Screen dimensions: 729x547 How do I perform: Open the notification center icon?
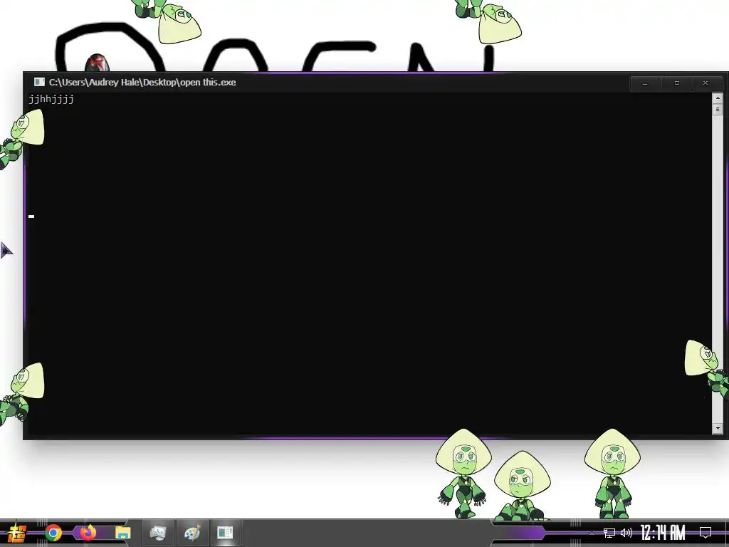pyautogui.click(x=706, y=533)
